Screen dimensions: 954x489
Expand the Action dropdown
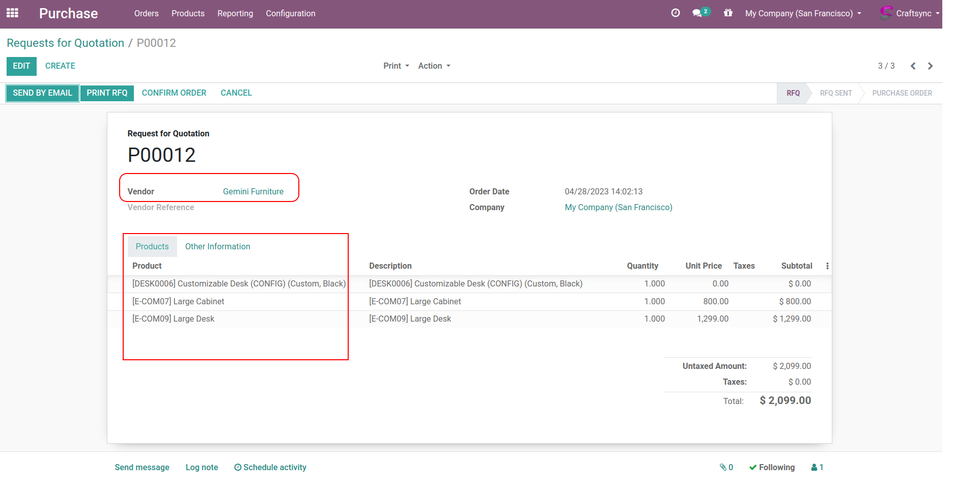(434, 66)
